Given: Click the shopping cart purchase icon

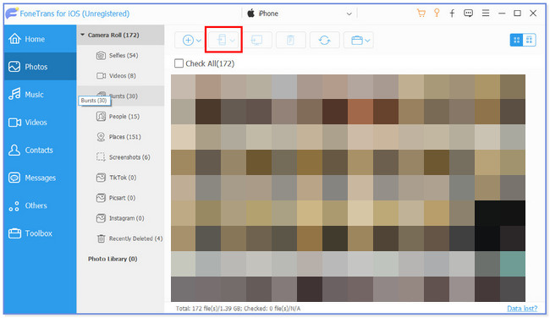Looking at the screenshot, I should [x=421, y=14].
